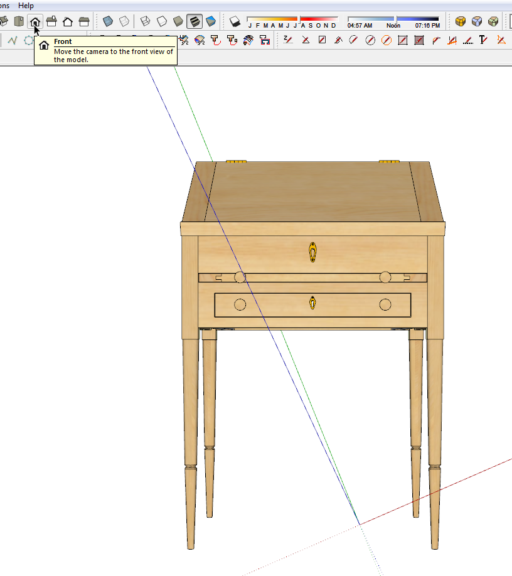
Task: Select the 2D Freehand tool
Action: (x=338, y=40)
